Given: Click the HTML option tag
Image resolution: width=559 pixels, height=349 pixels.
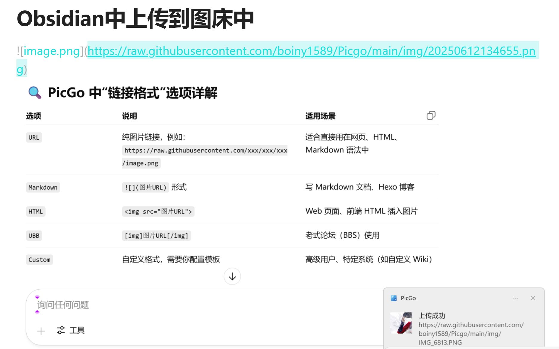Looking at the screenshot, I should pyautogui.click(x=36, y=211).
